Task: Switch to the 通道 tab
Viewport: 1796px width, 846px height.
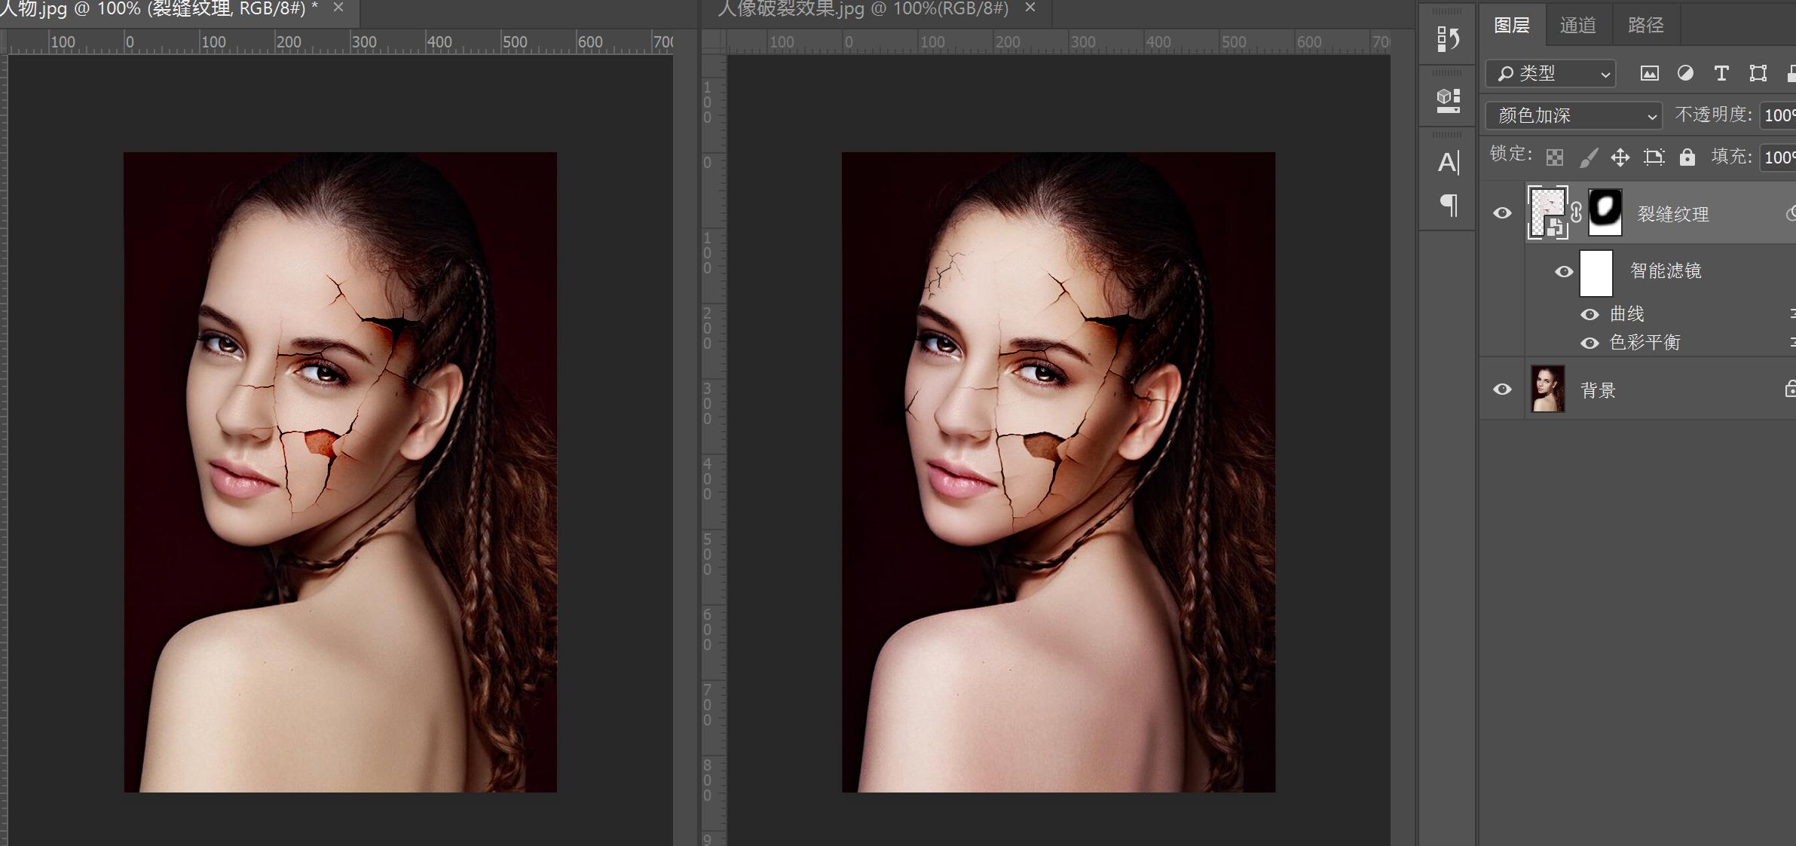Action: click(1577, 26)
